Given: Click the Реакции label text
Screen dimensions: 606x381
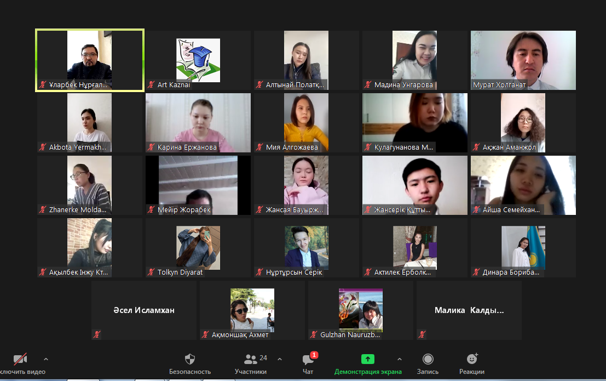Looking at the screenshot, I should click(x=472, y=372).
